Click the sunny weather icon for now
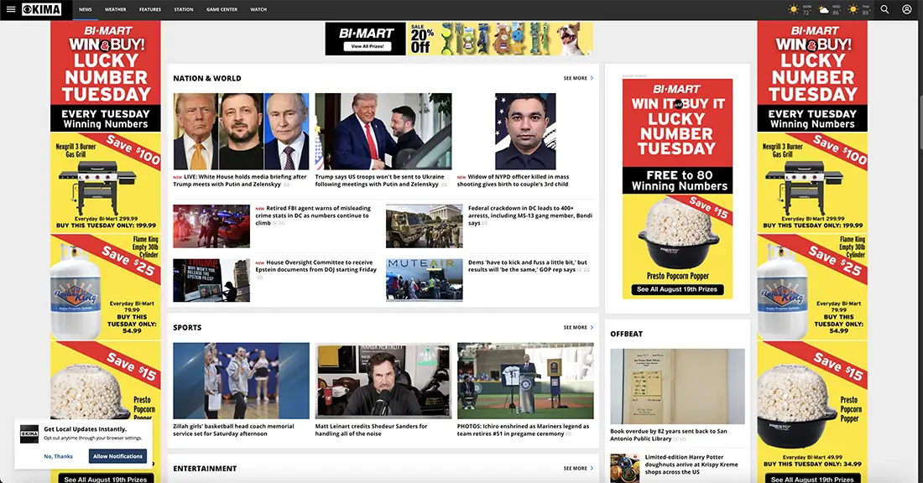923x483 pixels. pos(794,9)
